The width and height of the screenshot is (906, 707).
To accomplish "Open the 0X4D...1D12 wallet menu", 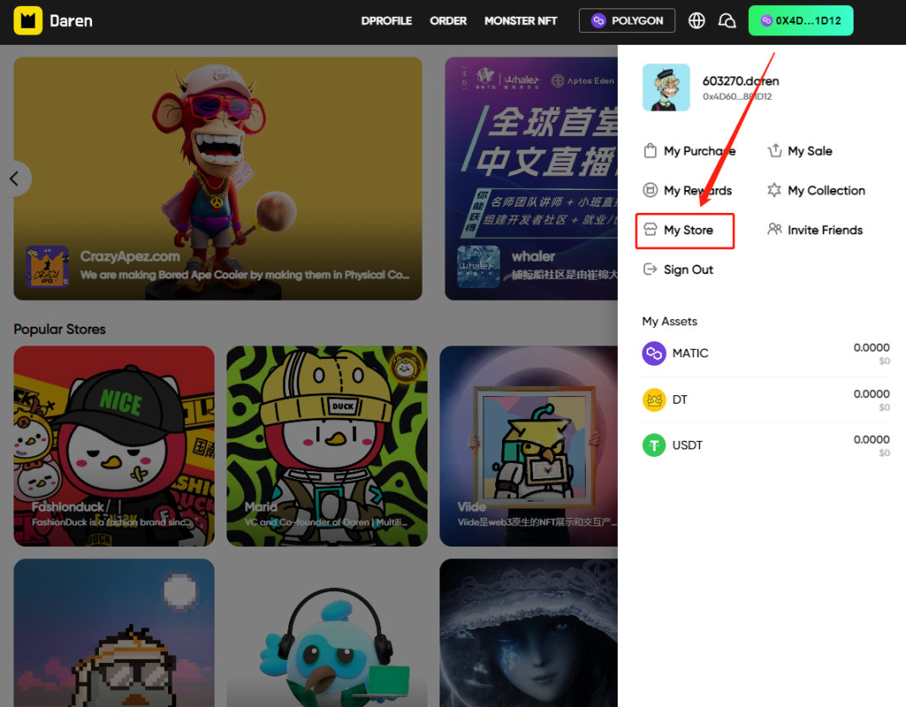I will click(800, 20).
